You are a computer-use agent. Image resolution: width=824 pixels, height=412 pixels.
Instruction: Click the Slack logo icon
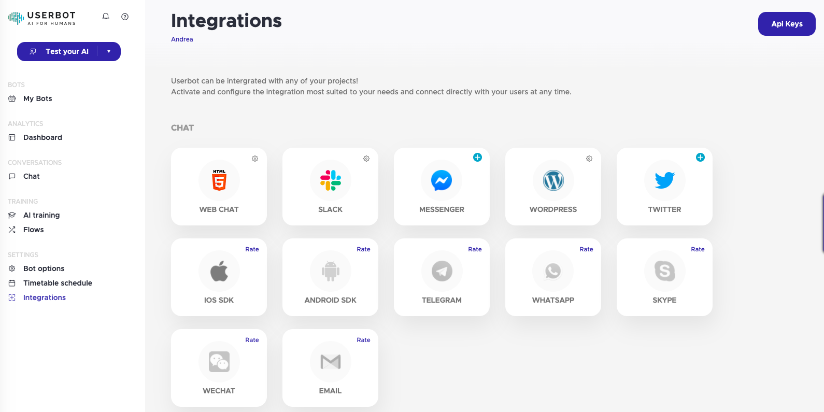[x=331, y=180]
